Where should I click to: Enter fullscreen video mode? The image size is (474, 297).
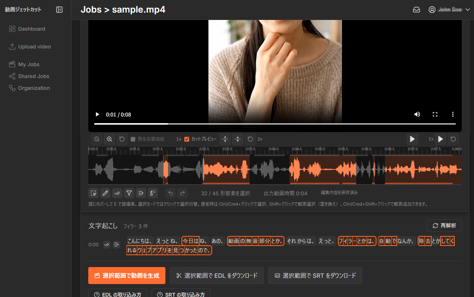(435, 115)
